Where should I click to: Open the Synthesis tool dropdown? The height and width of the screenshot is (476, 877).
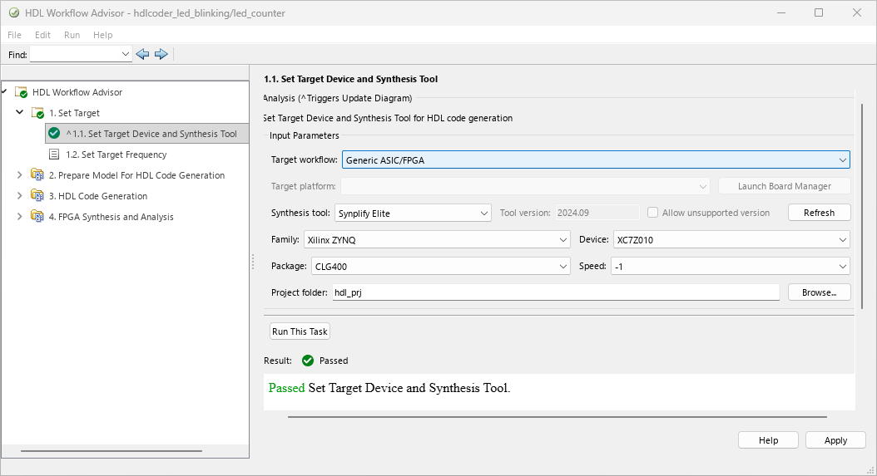(483, 213)
